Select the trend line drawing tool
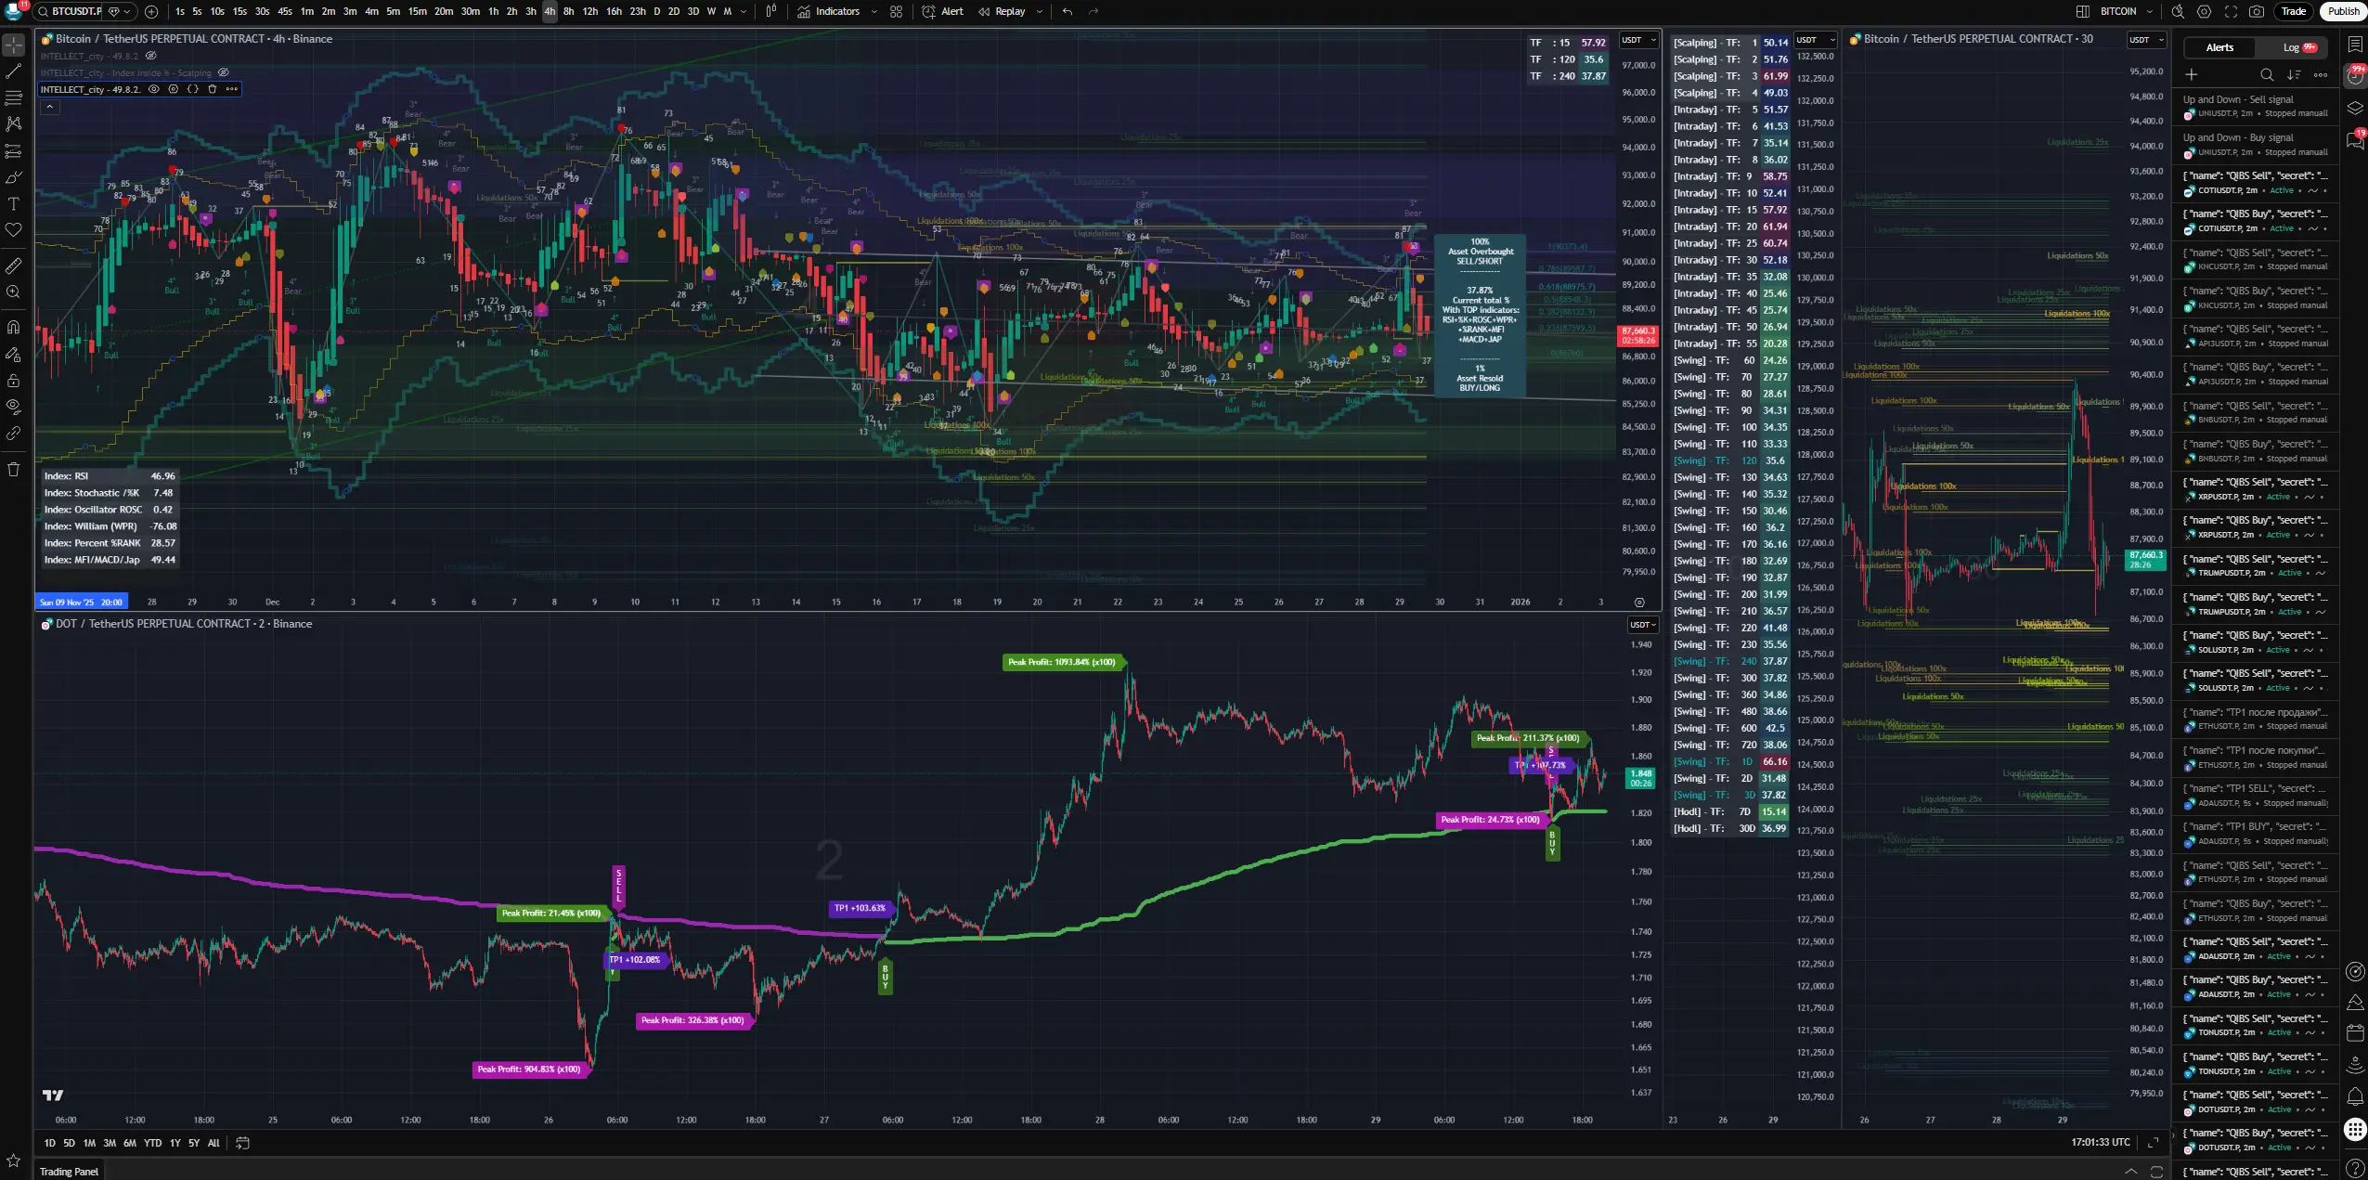 [x=13, y=71]
